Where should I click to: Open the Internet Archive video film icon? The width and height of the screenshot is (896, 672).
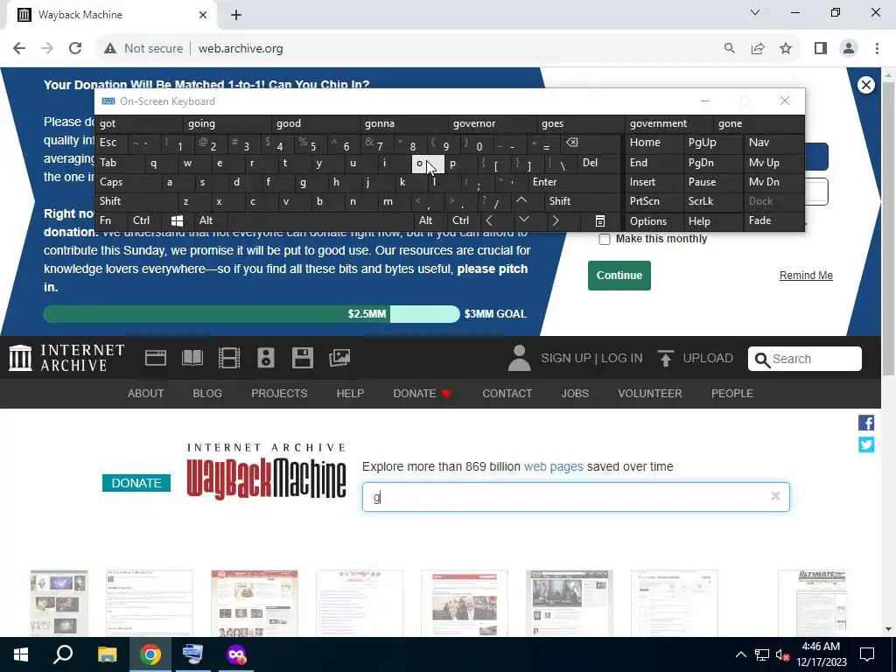[229, 358]
